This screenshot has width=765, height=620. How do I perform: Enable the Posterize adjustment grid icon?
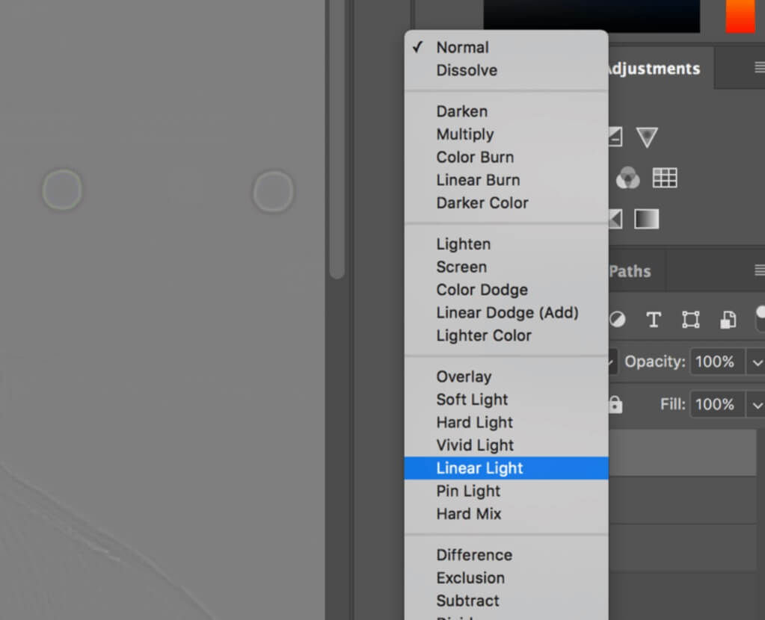click(x=665, y=178)
